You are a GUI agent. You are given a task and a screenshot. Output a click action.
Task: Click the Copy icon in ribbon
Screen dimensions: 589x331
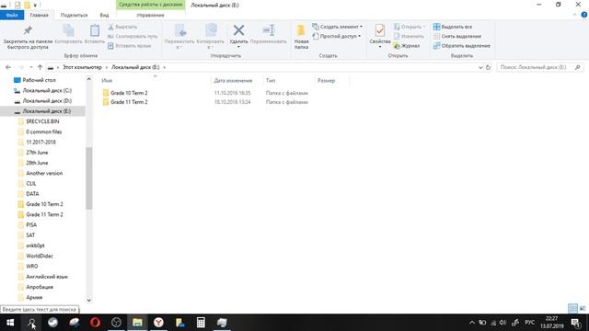click(x=69, y=30)
